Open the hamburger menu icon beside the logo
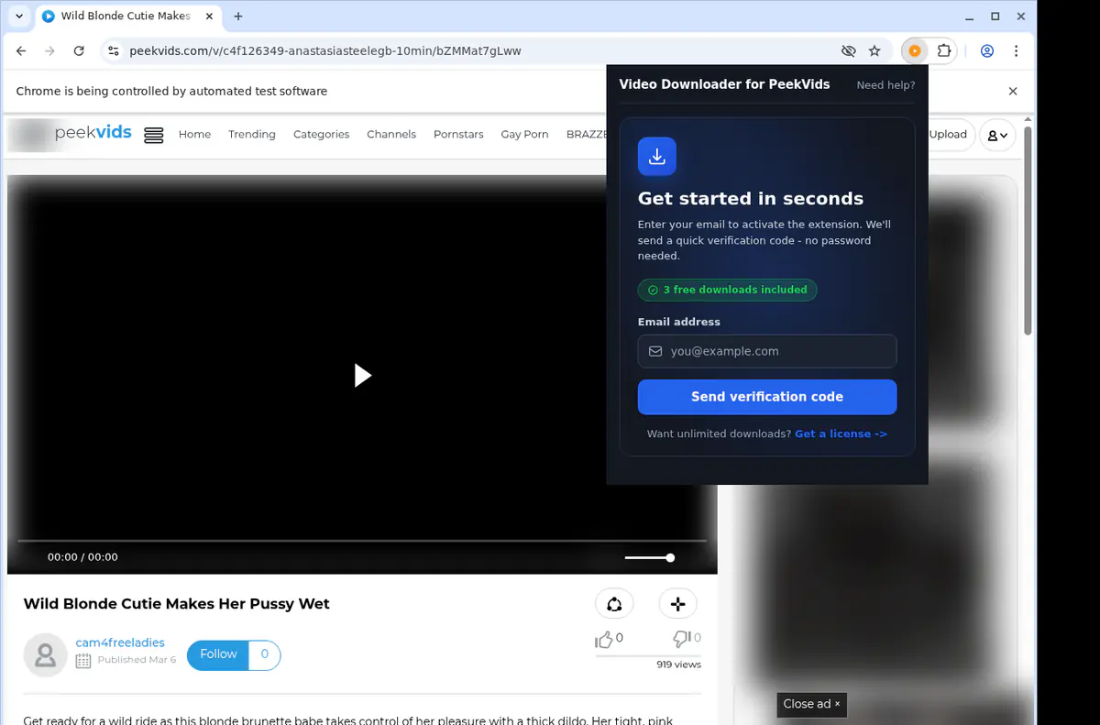The height and width of the screenshot is (725, 1100). click(154, 135)
